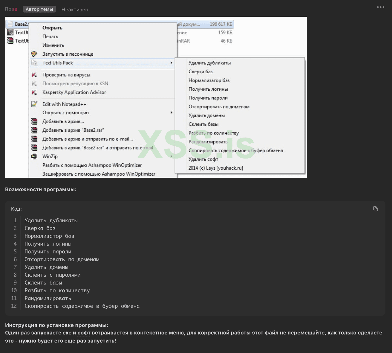Click the sandbox icon beside Запустить в песочнице
392x353 pixels.
point(34,54)
